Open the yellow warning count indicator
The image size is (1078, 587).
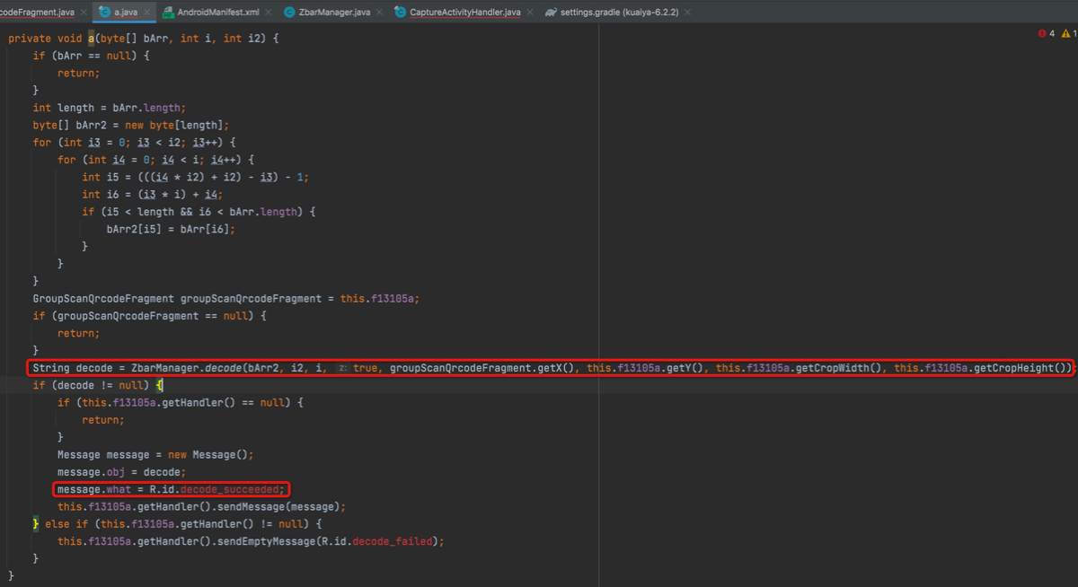[x=1069, y=33]
